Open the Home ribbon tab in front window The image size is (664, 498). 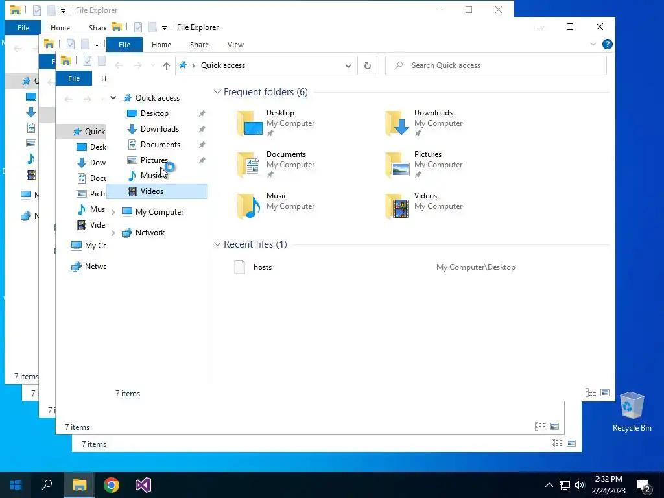click(x=161, y=45)
